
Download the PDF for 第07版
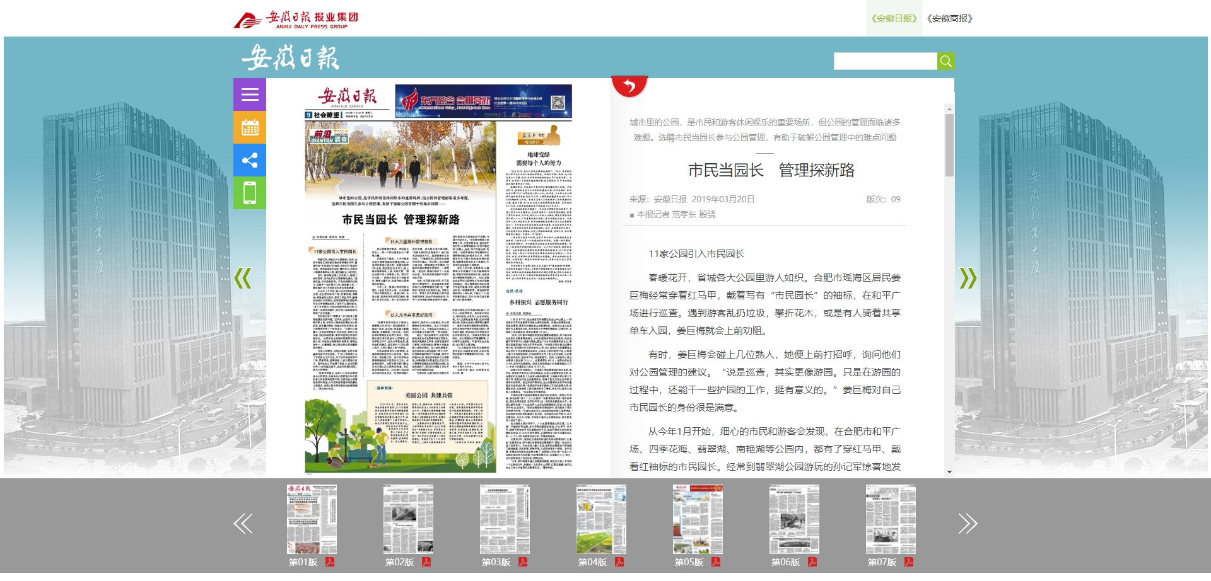click(909, 562)
